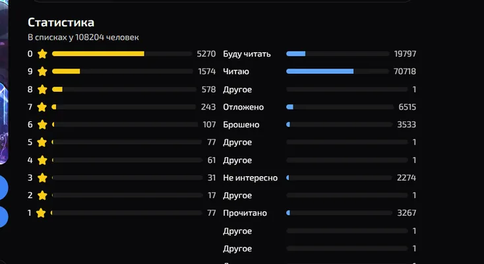Click the 108204 человек lists count text
This screenshot has height=264, width=484.
point(107,38)
